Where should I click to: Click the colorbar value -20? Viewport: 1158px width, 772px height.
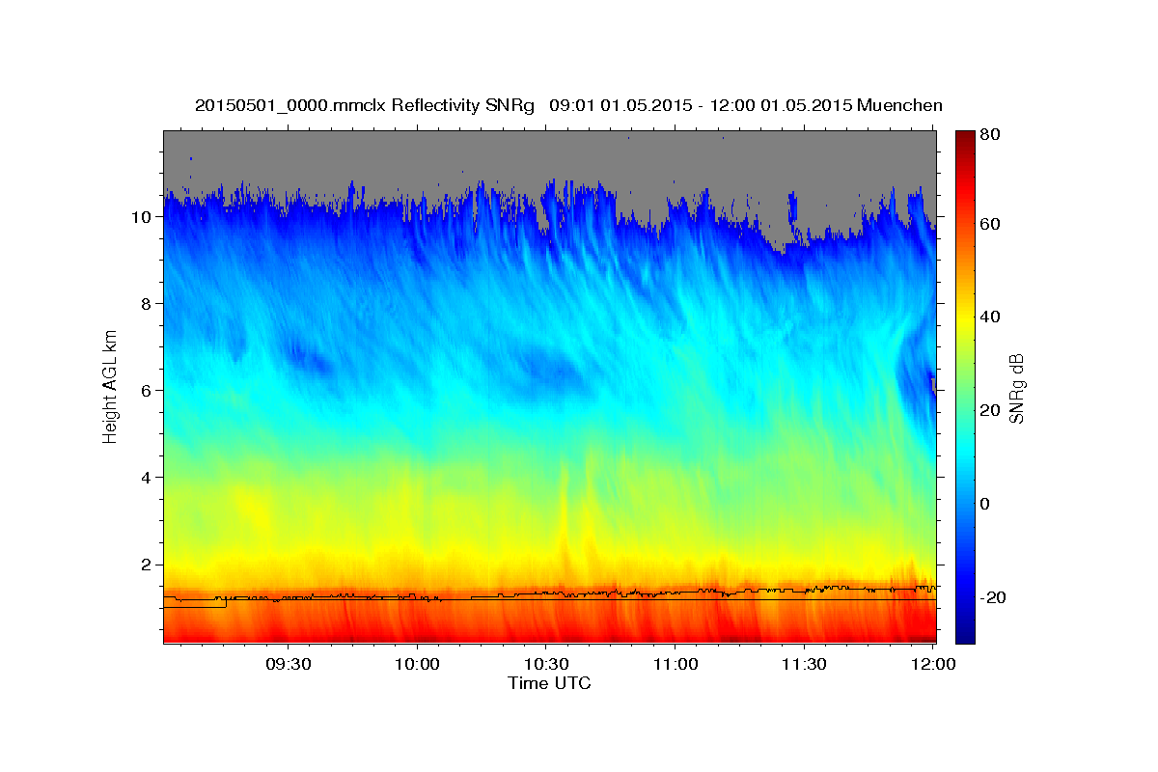click(992, 598)
